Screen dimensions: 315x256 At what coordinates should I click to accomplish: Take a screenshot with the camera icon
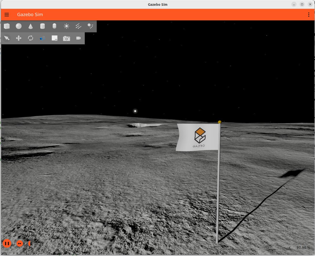pos(66,38)
